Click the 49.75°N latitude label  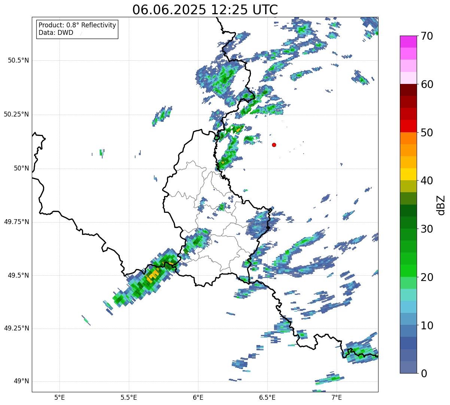16,222
